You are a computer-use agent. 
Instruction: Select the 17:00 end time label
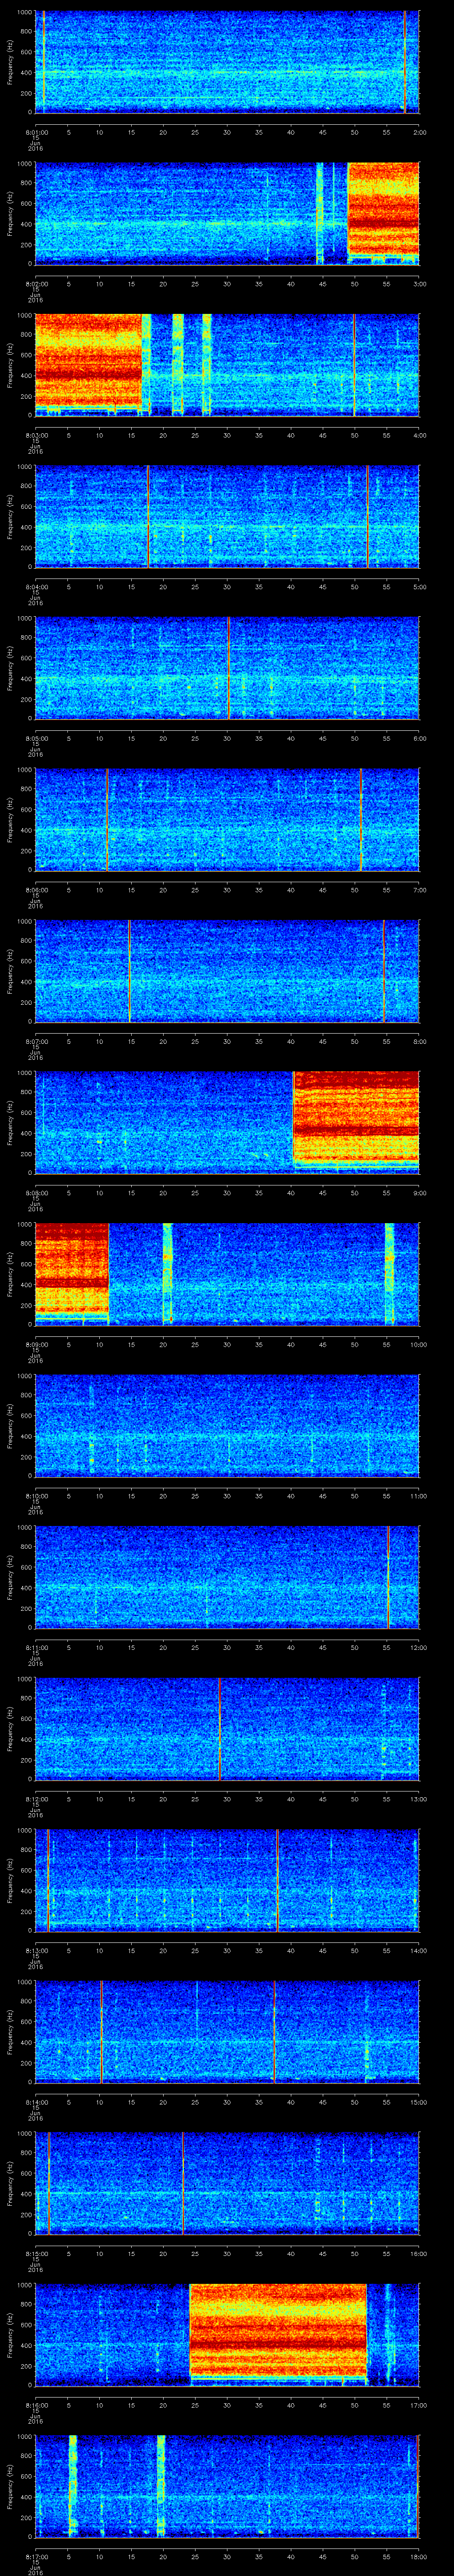419,2406
